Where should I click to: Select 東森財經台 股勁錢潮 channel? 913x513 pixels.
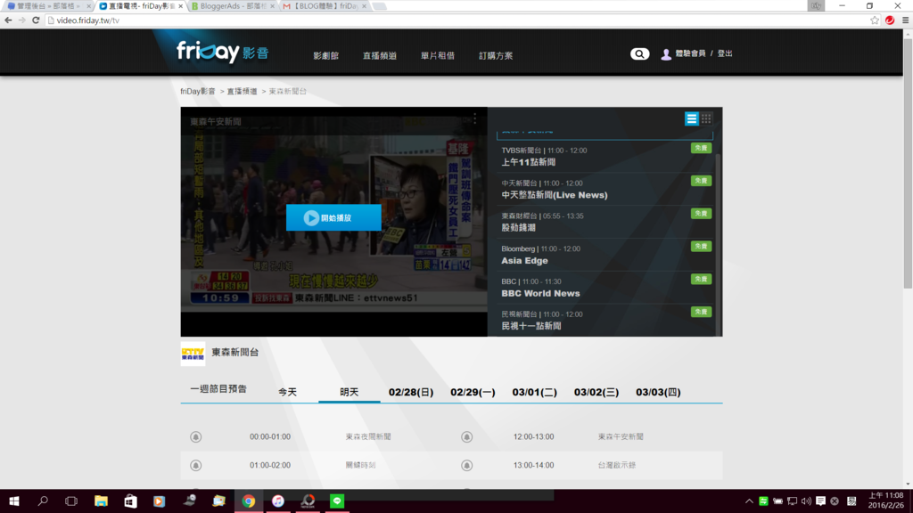pos(605,222)
